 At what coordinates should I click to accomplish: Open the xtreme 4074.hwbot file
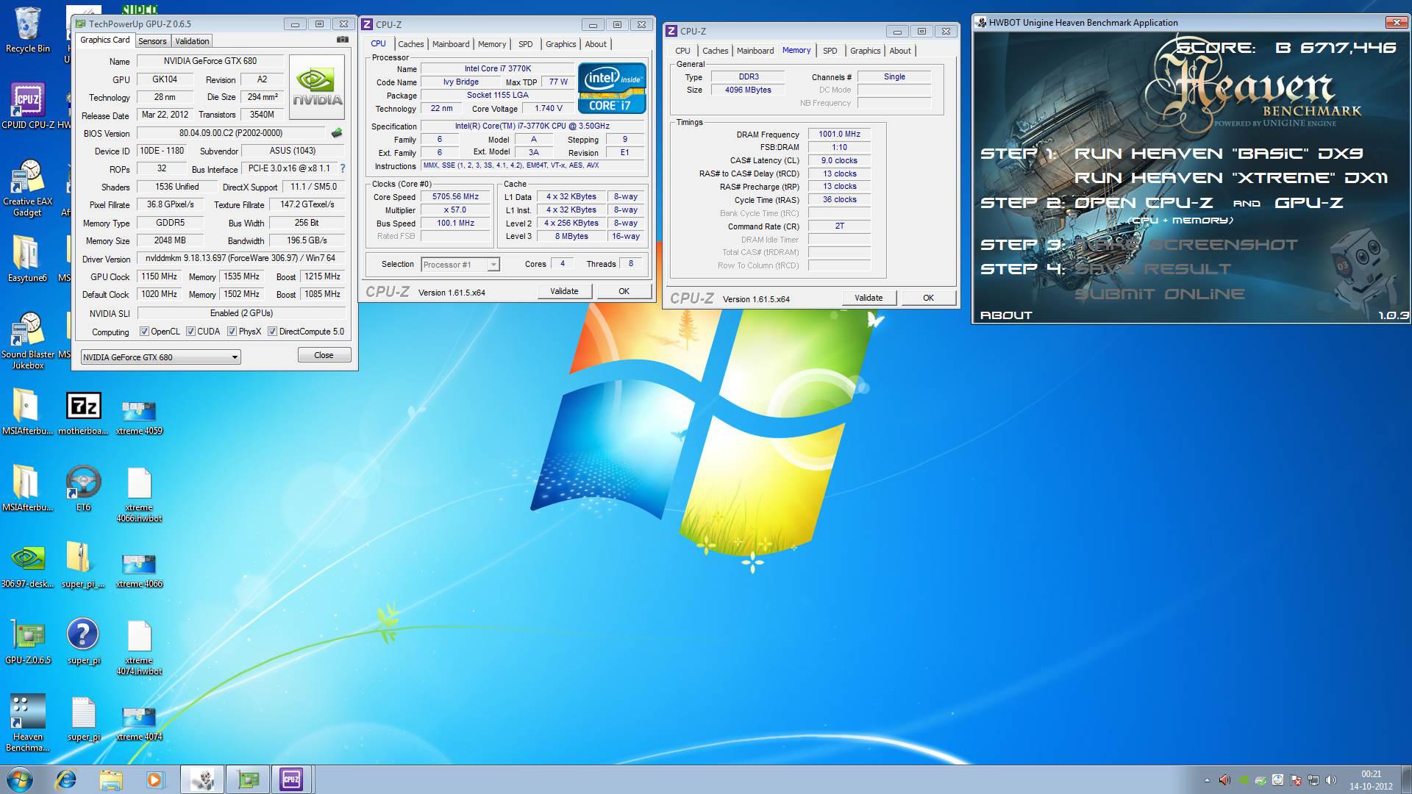139,648
